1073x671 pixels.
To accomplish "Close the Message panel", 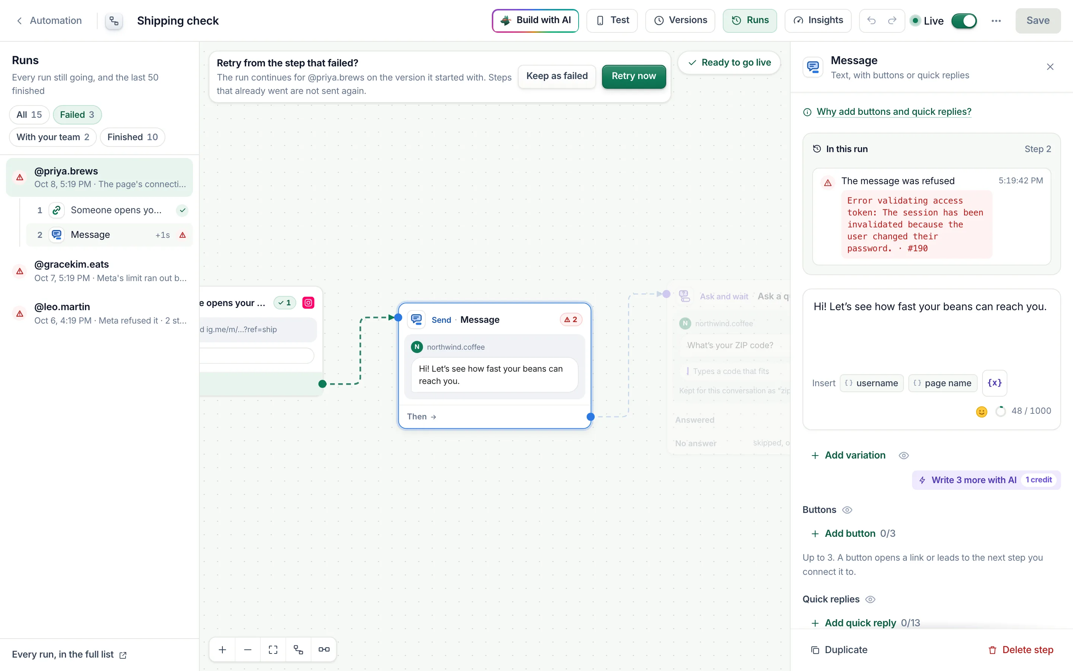I will pyautogui.click(x=1050, y=67).
